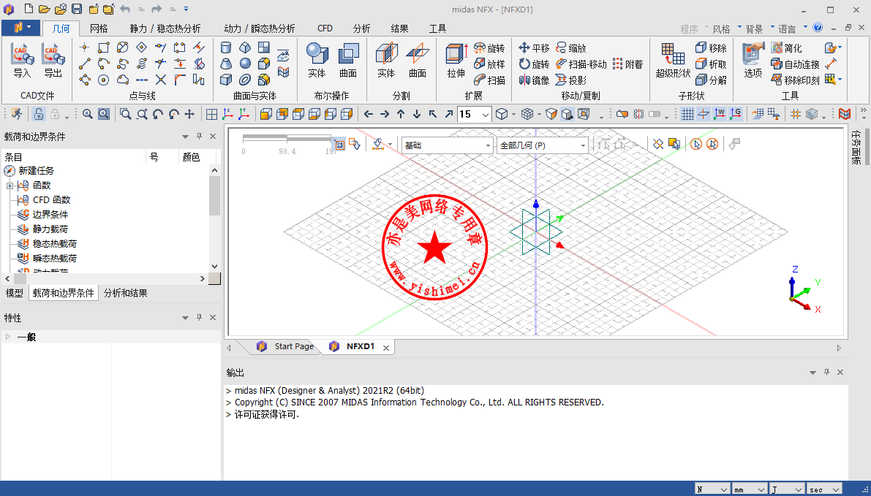The image size is (871, 496).
Task: Open the 全部几何 (P) filter dropdown
Action: tap(542, 145)
